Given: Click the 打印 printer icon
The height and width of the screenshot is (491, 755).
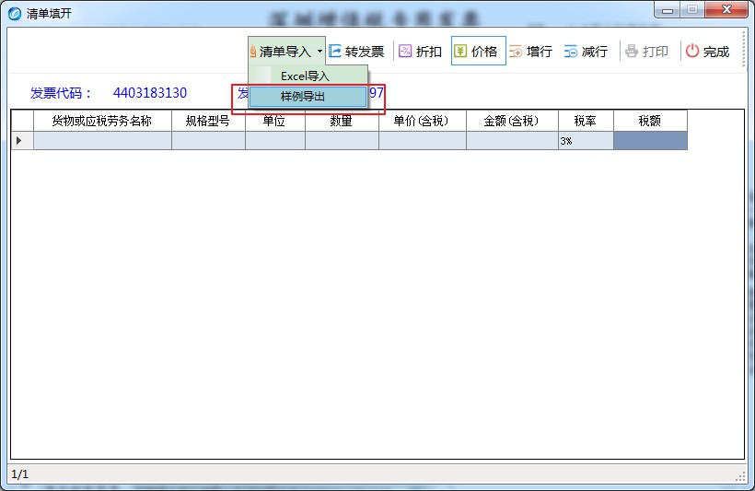Looking at the screenshot, I should point(632,51).
